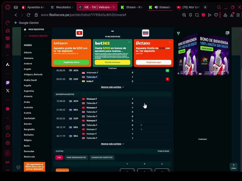The width and height of the screenshot is (242, 181).
Task: Open the extensions cube sidebar icon
Action: coord(8,135)
